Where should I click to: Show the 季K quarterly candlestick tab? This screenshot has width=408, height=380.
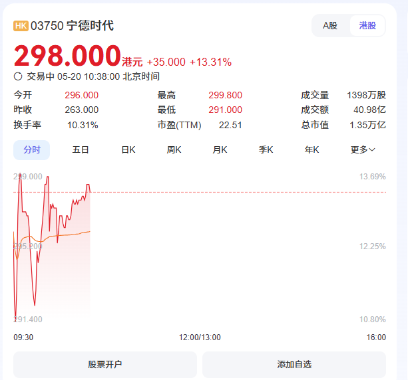tap(266, 150)
